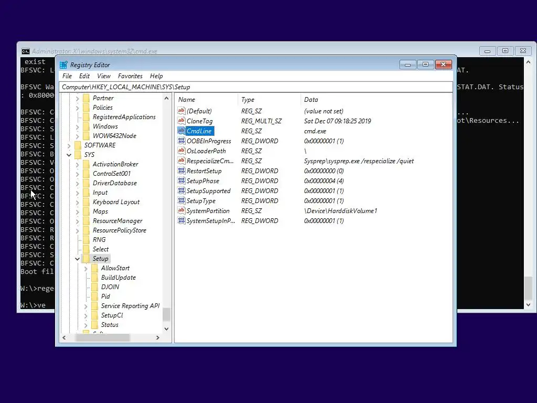Viewport: 537px width, 403px height.
Task: Click the folder icon of the SOFTWARE hive
Action: pos(78,145)
